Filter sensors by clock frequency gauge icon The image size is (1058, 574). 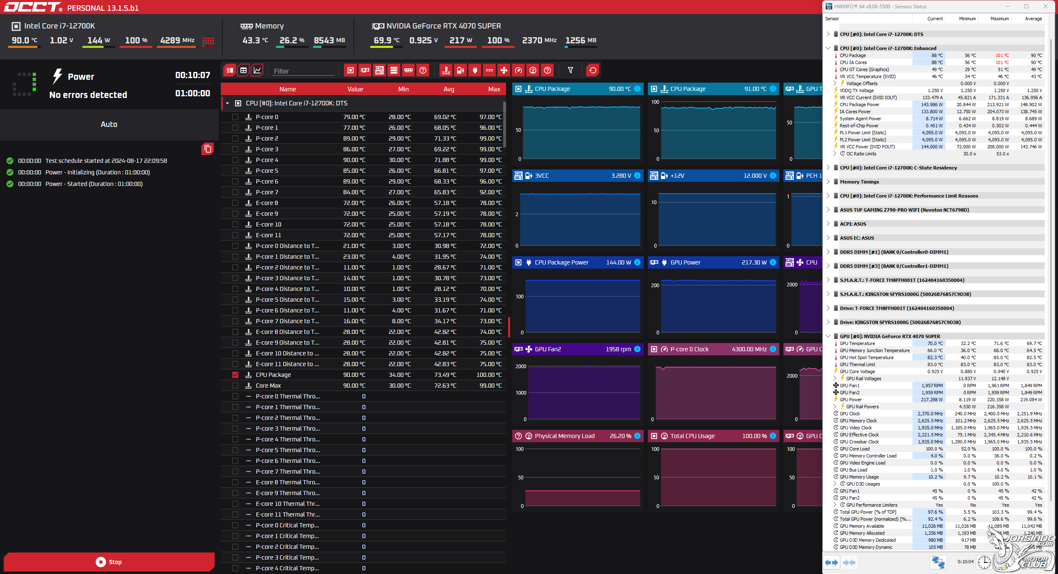coord(518,70)
